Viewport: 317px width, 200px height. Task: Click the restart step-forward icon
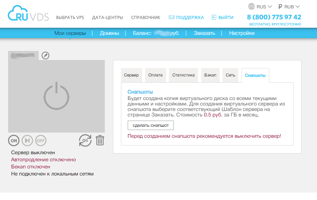pyautogui.click(x=27, y=141)
